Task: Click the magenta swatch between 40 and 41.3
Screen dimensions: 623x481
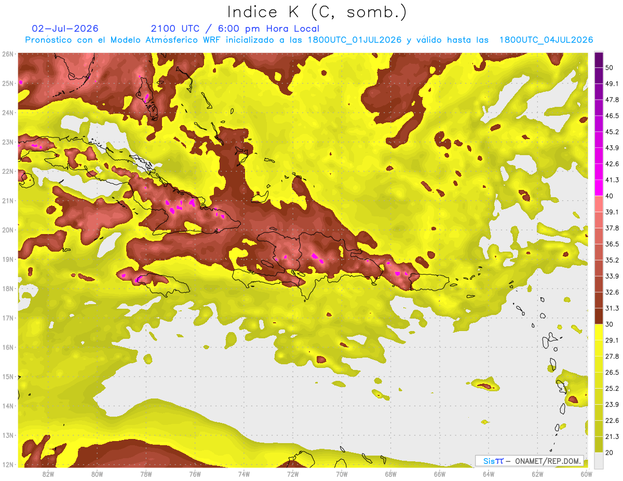Action: point(599,188)
